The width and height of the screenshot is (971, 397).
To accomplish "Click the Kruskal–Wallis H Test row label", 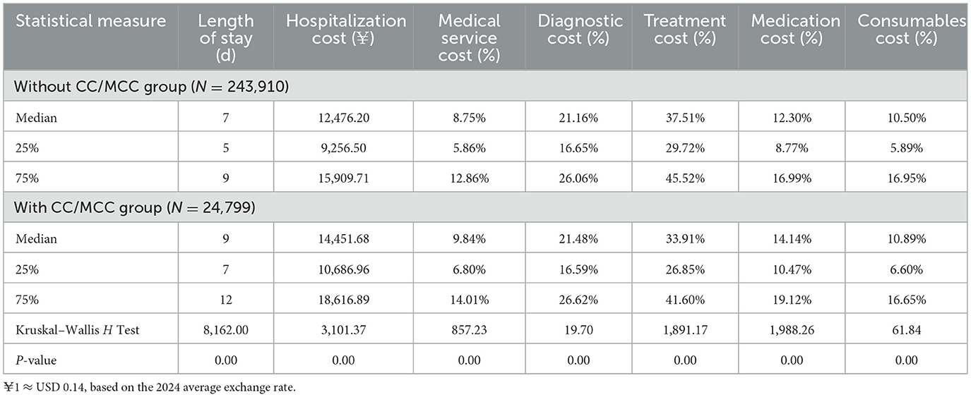I will pyautogui.click(x=77, y=329).
